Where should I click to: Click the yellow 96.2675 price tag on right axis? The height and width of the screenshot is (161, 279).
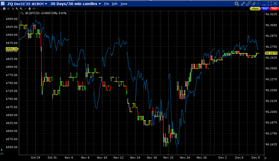tap(271, 53)
